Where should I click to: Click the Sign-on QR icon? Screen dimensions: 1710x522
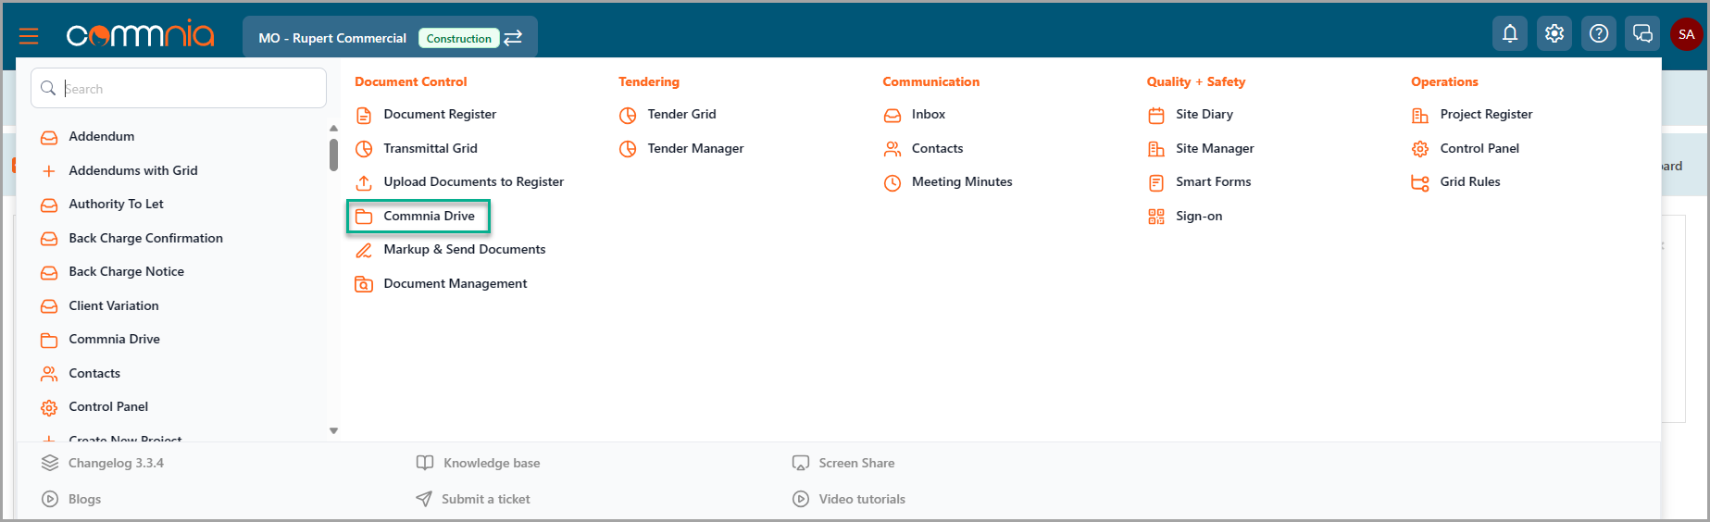(x=1156, y=217)
